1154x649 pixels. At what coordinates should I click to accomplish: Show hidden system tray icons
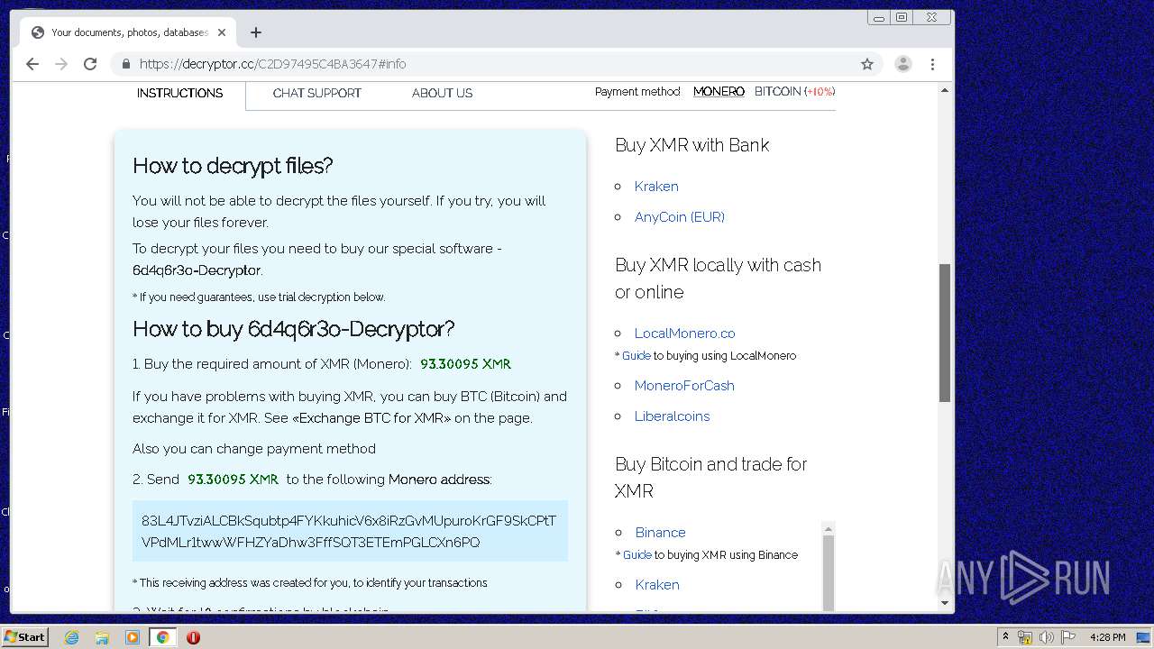point(1005,637)
